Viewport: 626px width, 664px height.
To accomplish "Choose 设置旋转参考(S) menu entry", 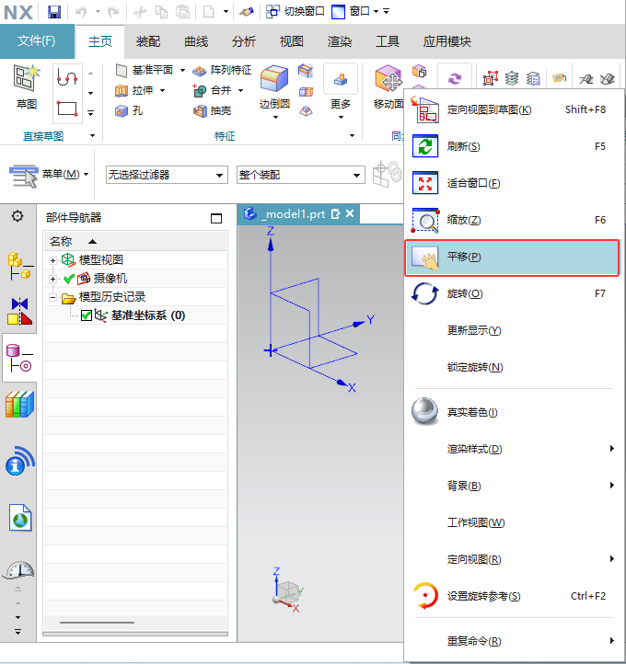I will tap(512, 596).
